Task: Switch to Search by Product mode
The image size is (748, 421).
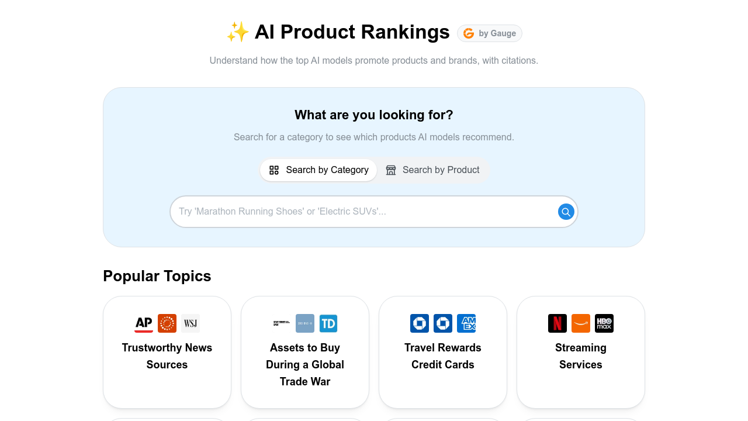Action: pos(433,170)
